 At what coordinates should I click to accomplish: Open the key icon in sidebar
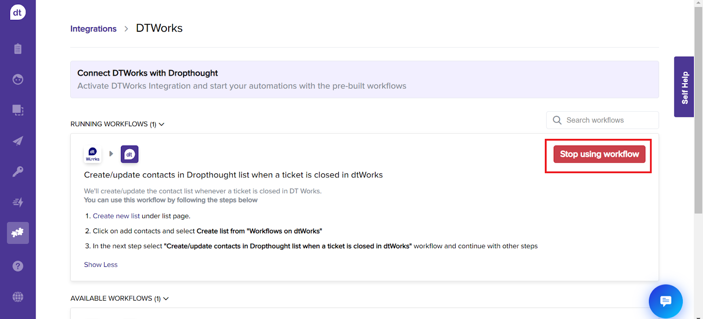coord(18,171)
